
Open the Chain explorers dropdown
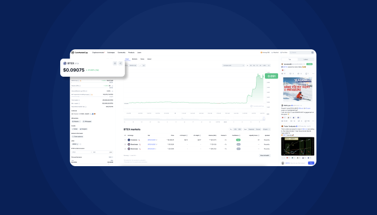(77, 136)
